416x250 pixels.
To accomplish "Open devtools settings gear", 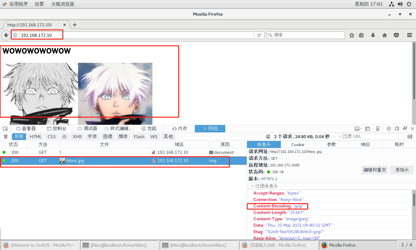I will (389, 129).
